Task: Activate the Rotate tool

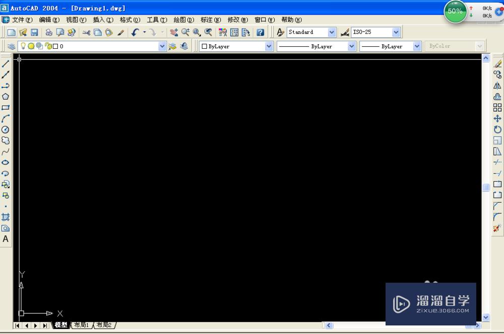Action: 497,129
